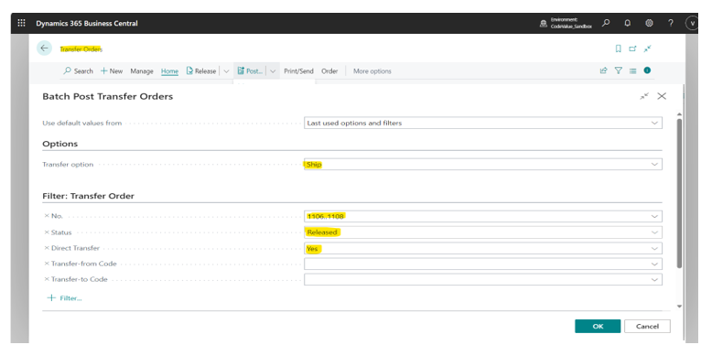Shrink the Batch Post dialog
The height and width of the screenshot is (345, 701).
point(644,96)
